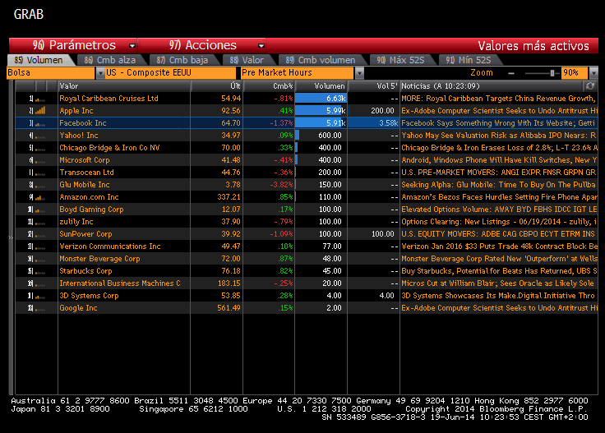This screenshot has width=605, height=433.
Task: Open Starbucks Corp security
Action: click(85, 271)
